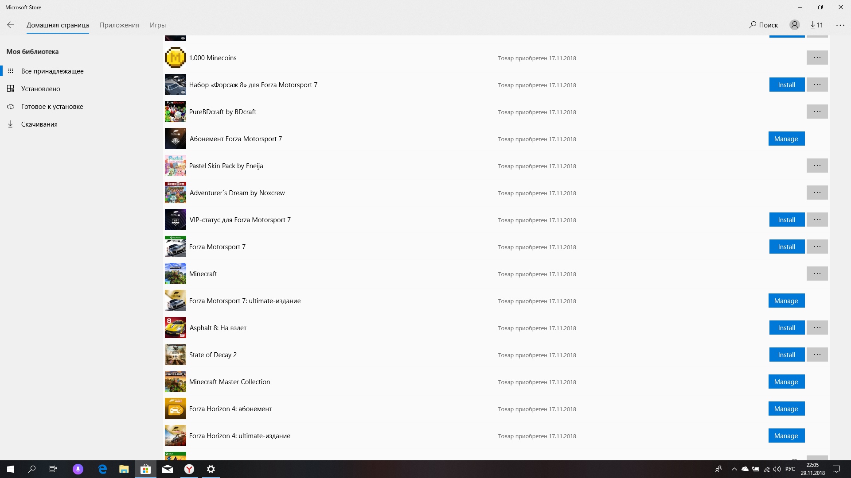Click the Forza Motorsport 7 ultimate-издание icon
The height and width of the screenshot is (478, 851).
(x=176, y=301)
